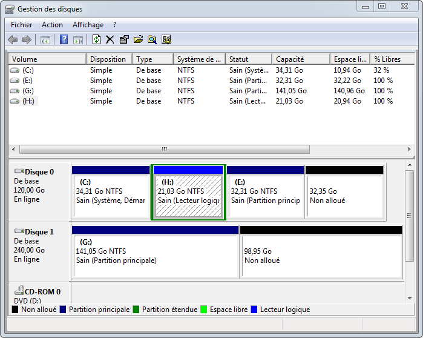The image size is (423, 338).
Task: Click the Gestion des disques title bar icon
Action: (x=10, y=10)
